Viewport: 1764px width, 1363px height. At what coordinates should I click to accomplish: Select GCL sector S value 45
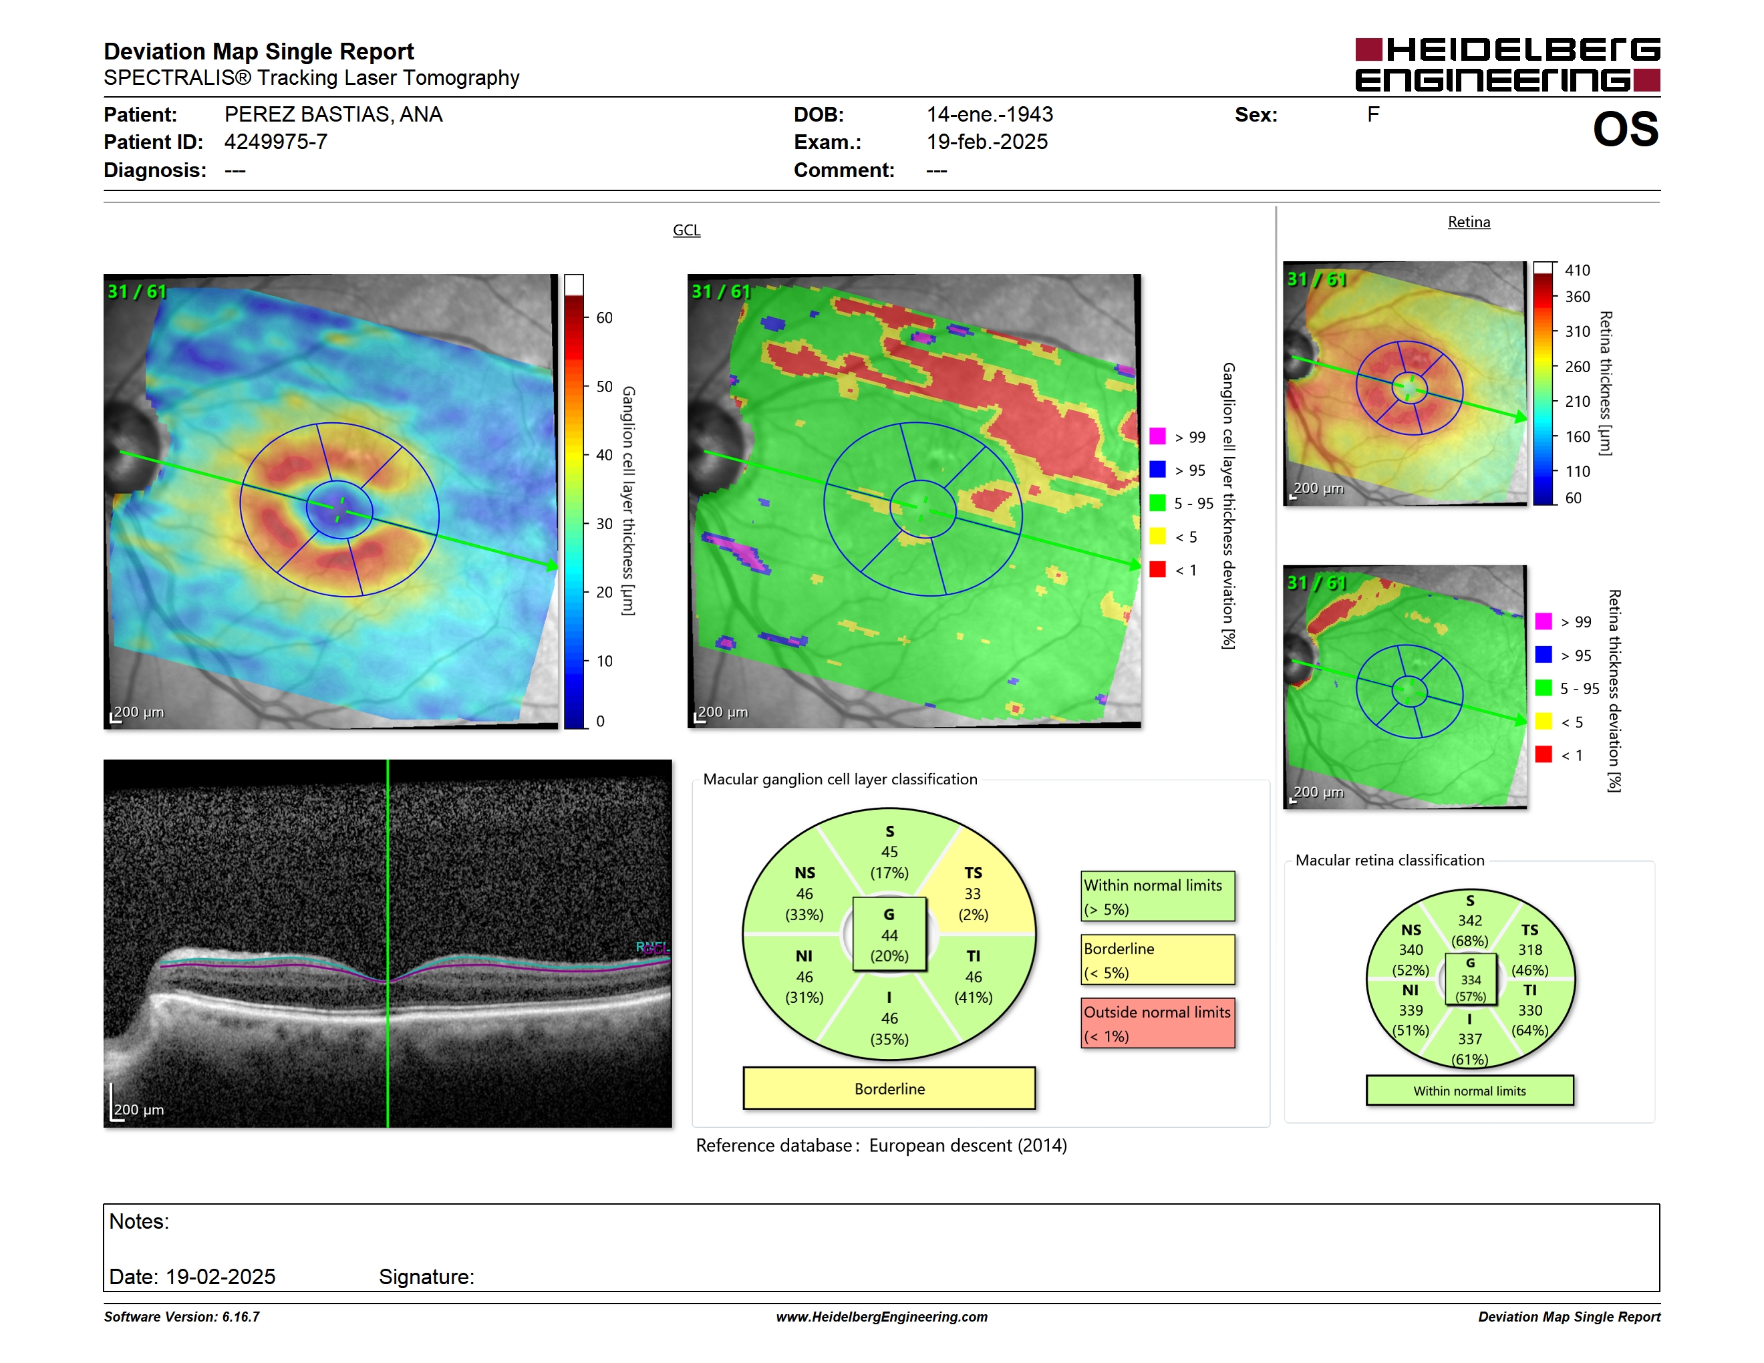coord(889,852)
